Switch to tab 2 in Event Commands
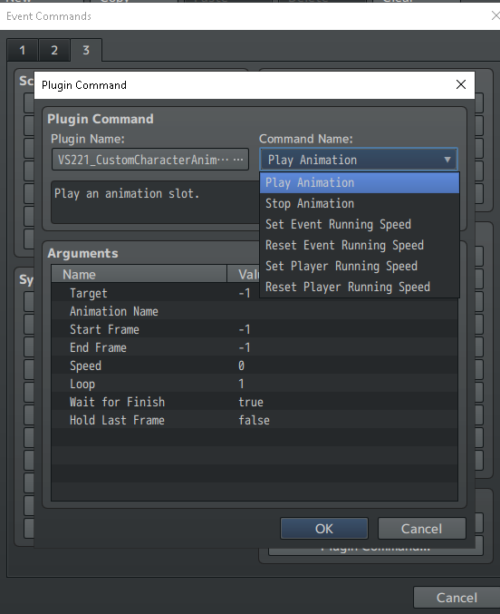 pos(54,50)
